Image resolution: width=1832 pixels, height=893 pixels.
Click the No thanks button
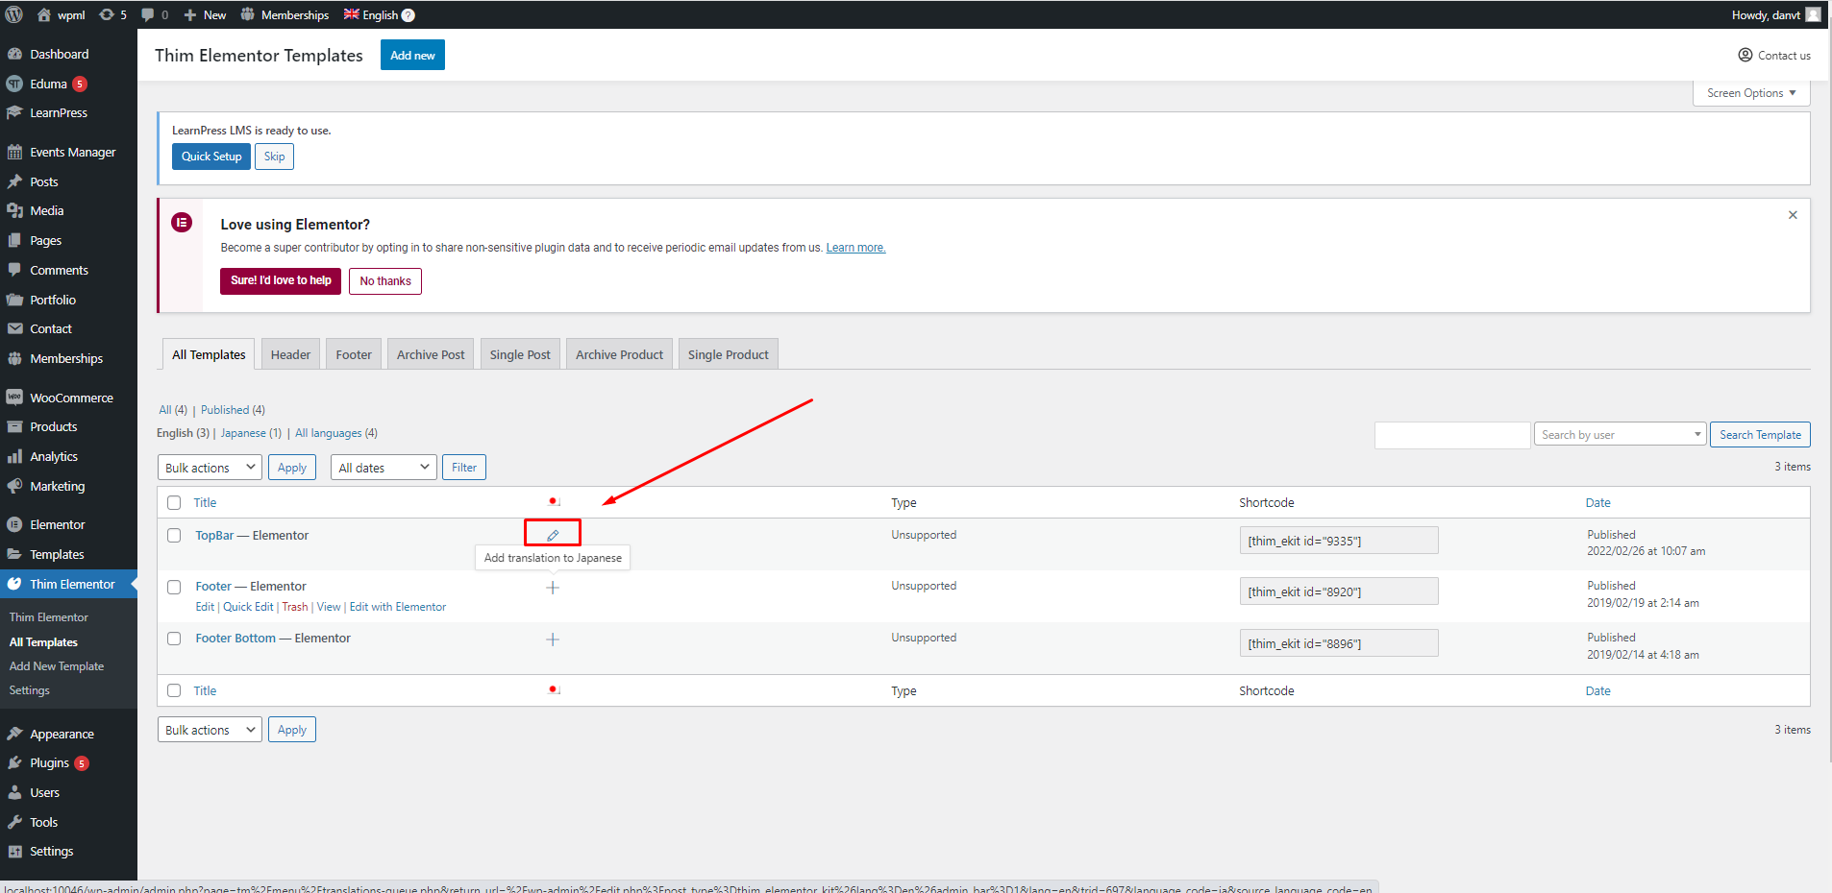385,281
